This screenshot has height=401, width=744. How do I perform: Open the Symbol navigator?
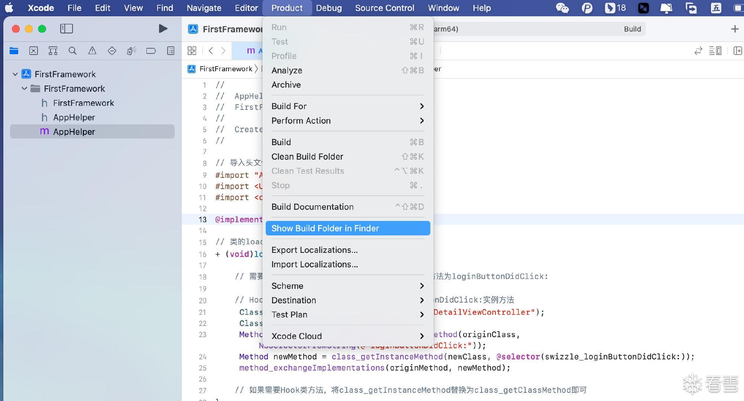[x=53, y=51]
